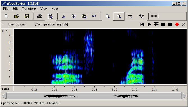Open preferences dialog from toolbar icon
Screen dimensions: 188x107
point(50,16)
